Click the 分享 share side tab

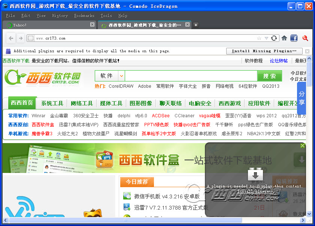click(x=302, y=98)
